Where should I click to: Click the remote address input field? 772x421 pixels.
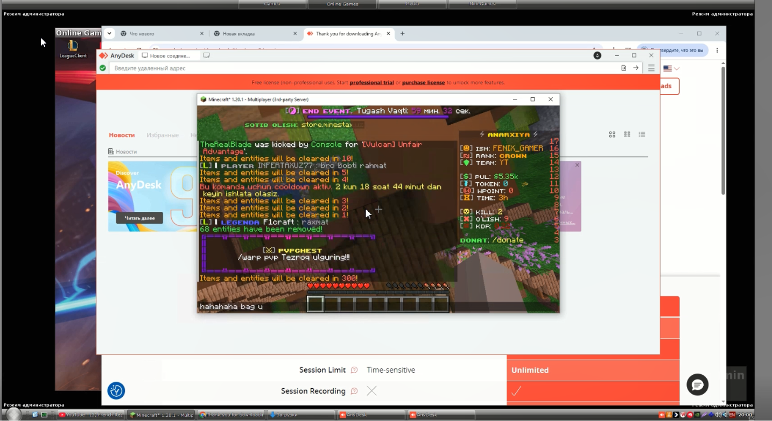[364, 68]
